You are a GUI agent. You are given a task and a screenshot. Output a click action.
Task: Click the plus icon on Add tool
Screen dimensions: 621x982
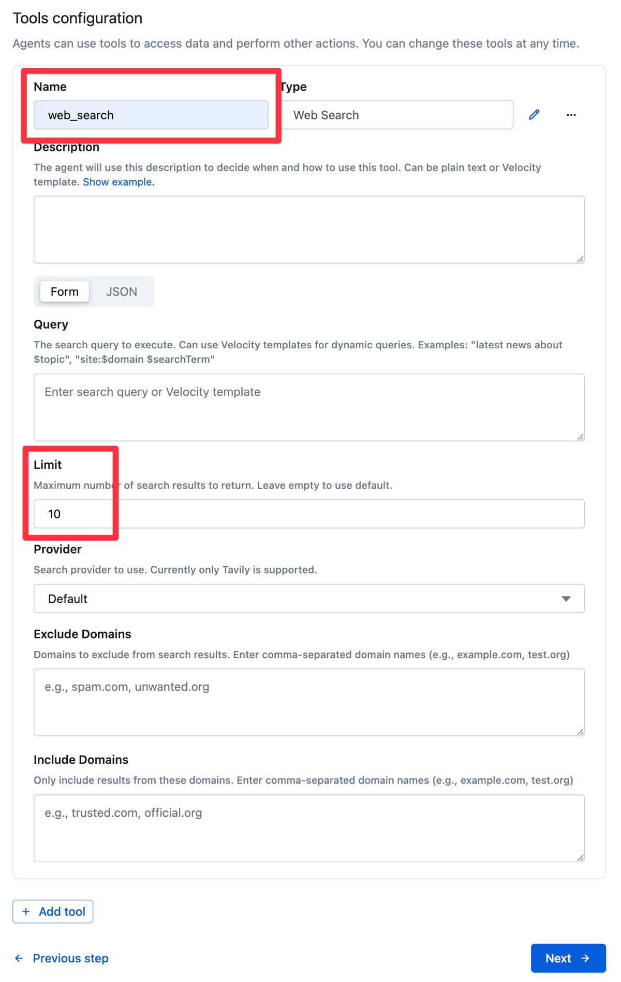pyautogui.click(x=26, y=911)
